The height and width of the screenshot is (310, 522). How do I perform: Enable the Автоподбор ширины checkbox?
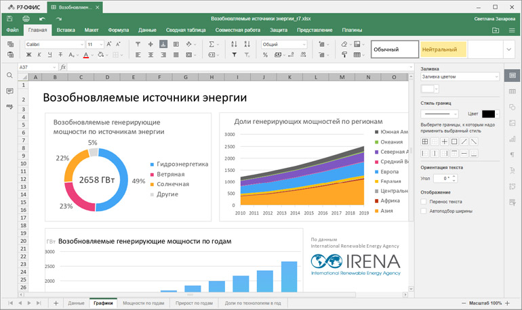tap(424, 211)
